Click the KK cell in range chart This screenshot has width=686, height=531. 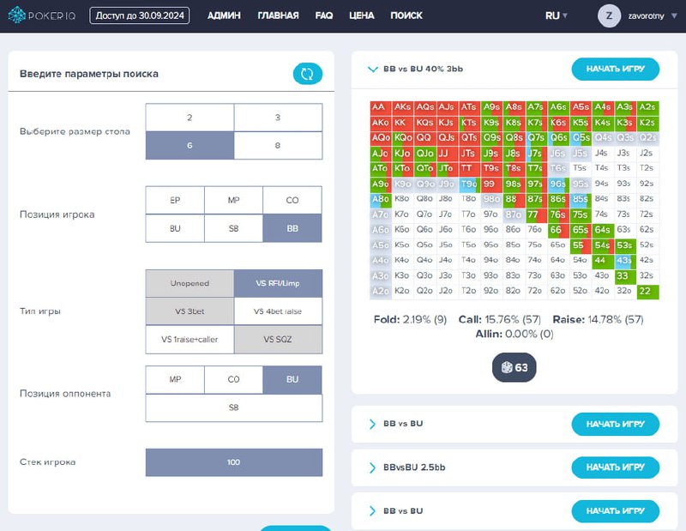tap(403, 123)
